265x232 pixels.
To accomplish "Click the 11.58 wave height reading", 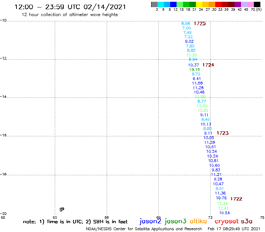I will click(197, 83).
